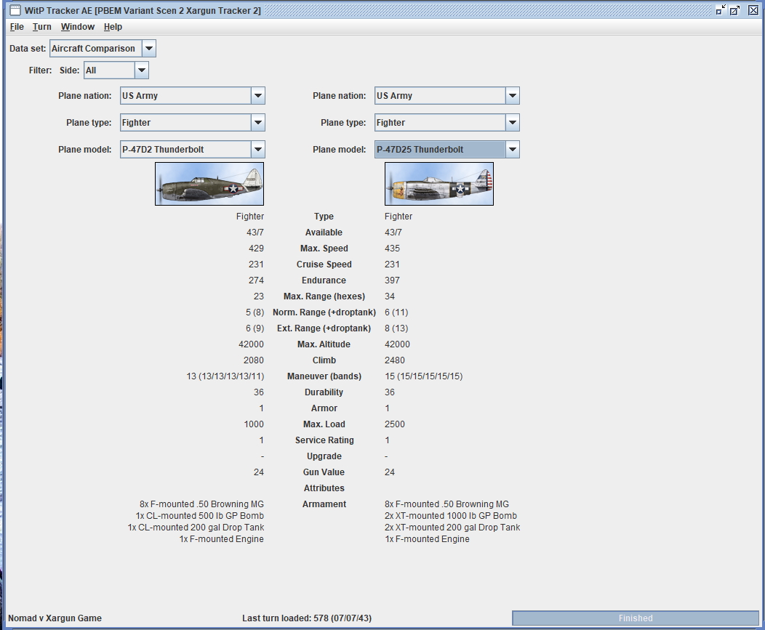Click the Attributes label
765x630 pixels.
(324, 488)
